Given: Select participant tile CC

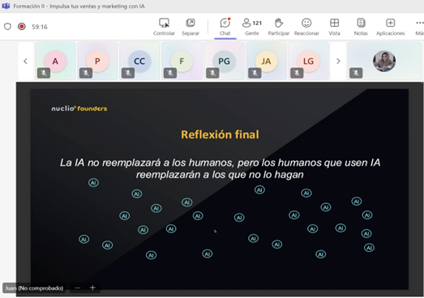Looking at the screenshot, I should pyautogui.click(x=139, y=61).
